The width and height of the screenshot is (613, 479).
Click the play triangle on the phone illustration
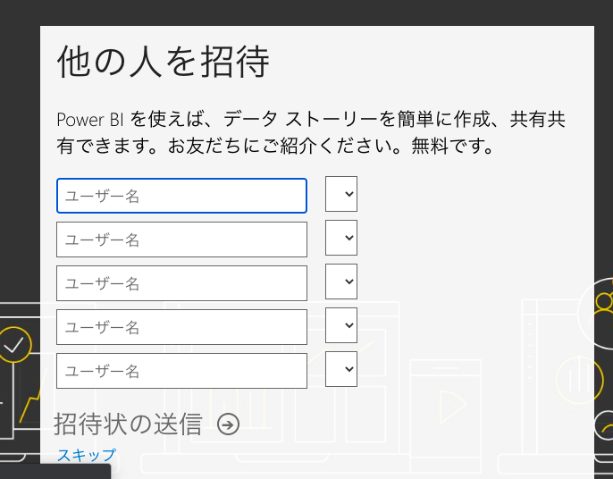click(x=452, y=407)
